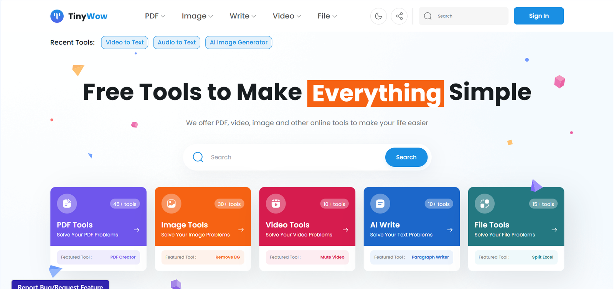The width and height of the screenshot is (614, 289).
Task: Open the File navigation menu
Action: 327,16
